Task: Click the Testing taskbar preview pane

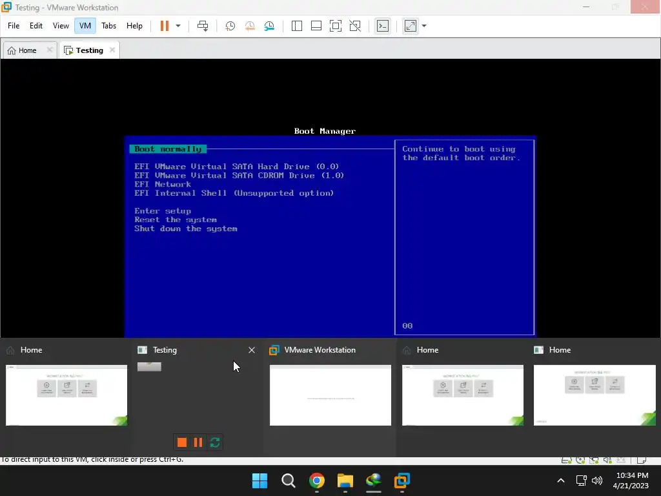Action: (198, 397)
